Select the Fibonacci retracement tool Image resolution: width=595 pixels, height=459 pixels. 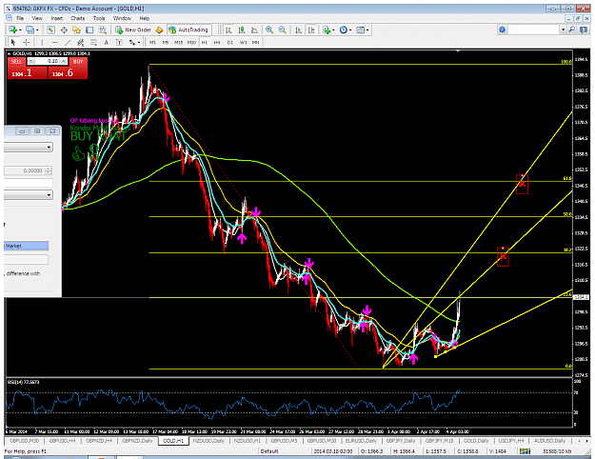click(x=93, y=42)
